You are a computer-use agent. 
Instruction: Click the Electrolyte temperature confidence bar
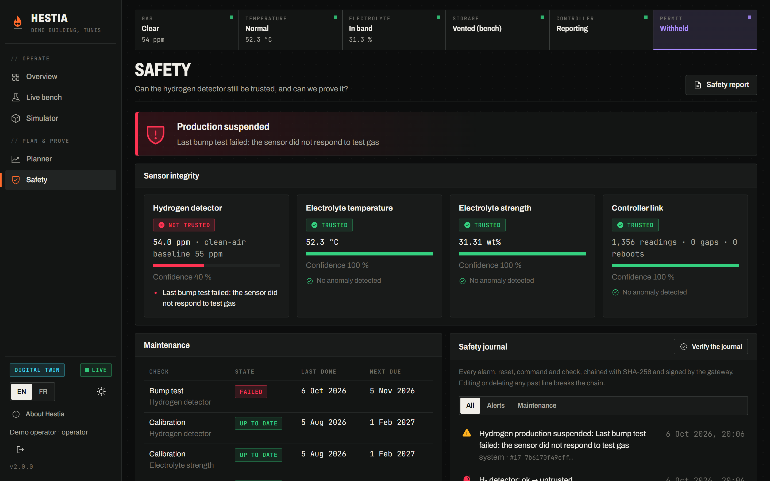coord(369,254)
